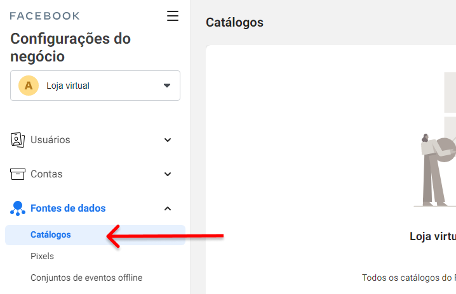Expand the Contas section chevron
This screenshot has height=294, width=456.
click(168, 174)
